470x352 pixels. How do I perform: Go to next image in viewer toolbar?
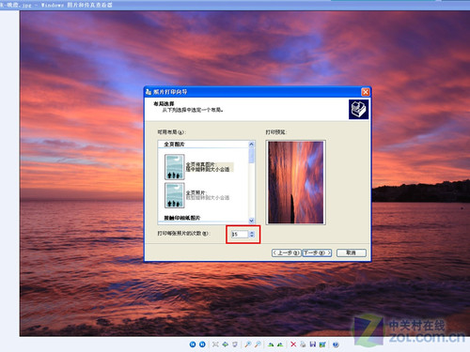(x=202, y=344)
